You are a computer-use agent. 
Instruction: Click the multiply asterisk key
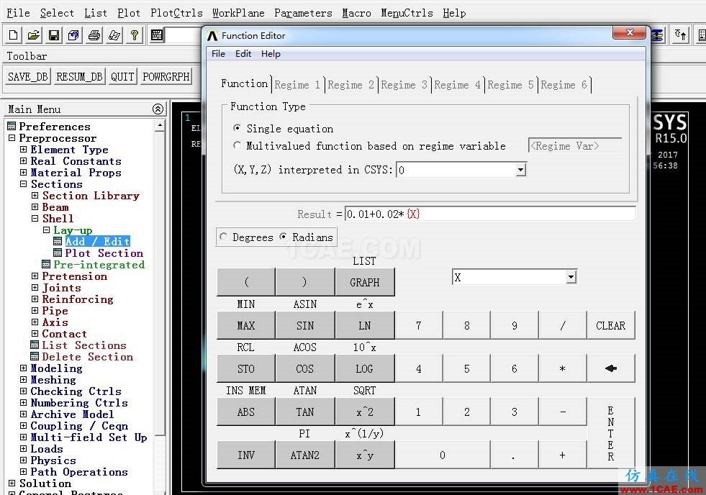coord(562,368)
